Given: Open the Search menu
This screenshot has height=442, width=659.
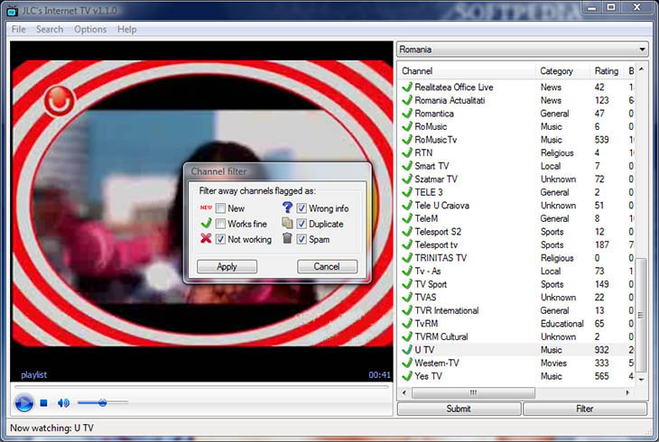Looking at the screenshot, I should (50, 30).
